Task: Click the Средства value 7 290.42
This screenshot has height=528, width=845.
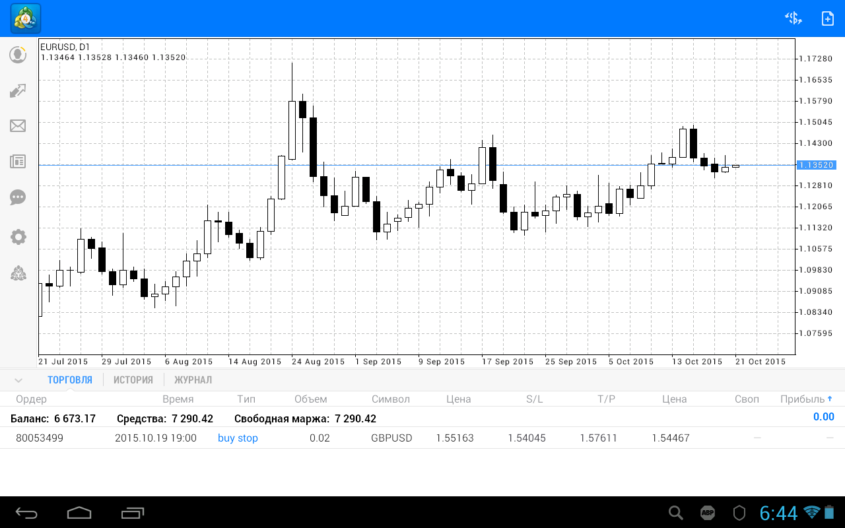Action: click(192, 418)
